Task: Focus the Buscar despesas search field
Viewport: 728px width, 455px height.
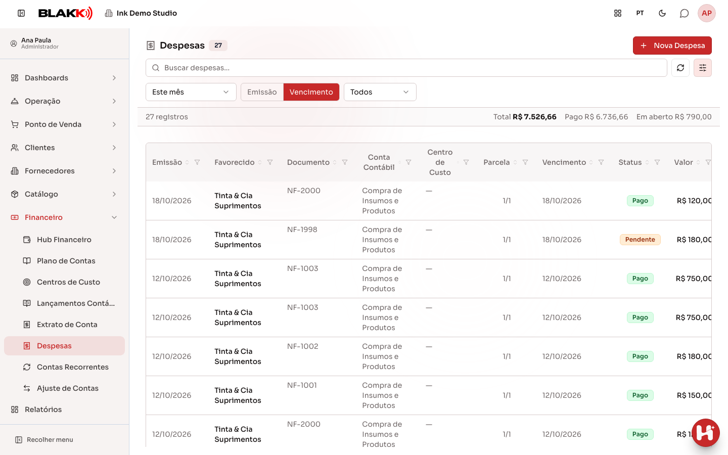Action: coord(406,68)
